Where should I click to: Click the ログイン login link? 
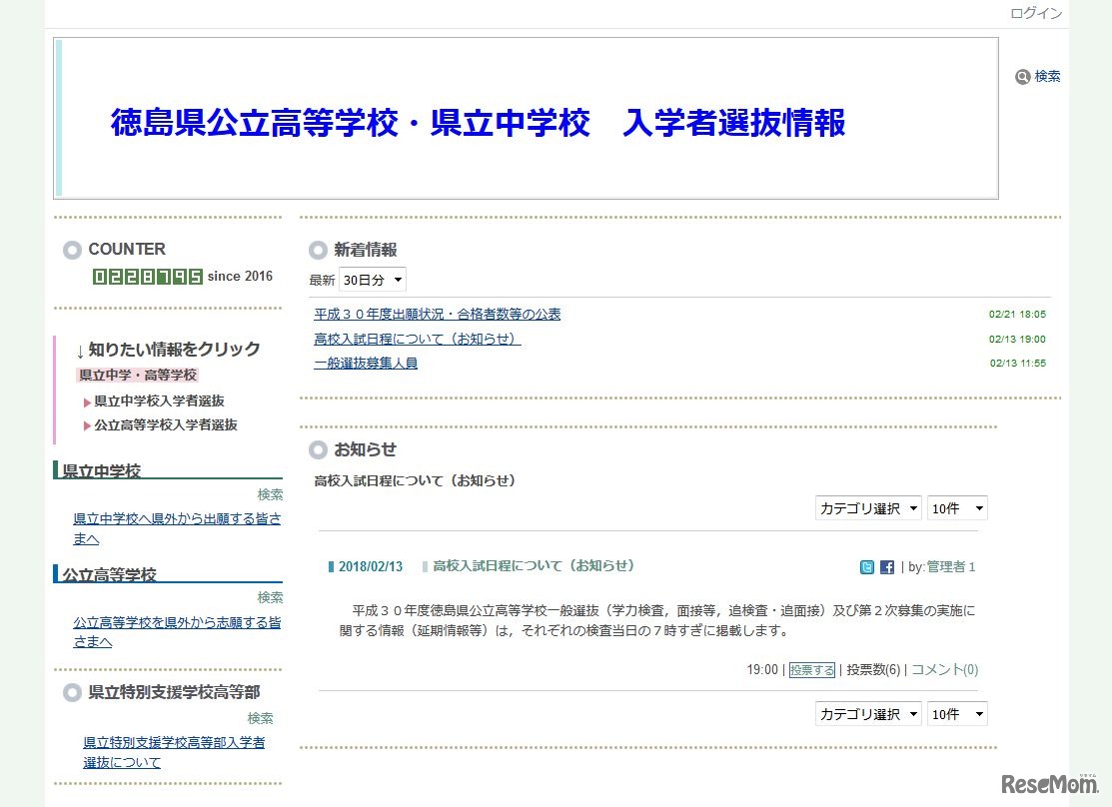coord(1036,13)
